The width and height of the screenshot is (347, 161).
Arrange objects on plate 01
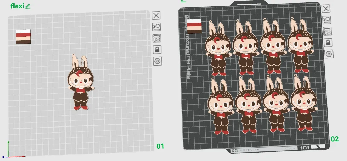click(157, 38)
